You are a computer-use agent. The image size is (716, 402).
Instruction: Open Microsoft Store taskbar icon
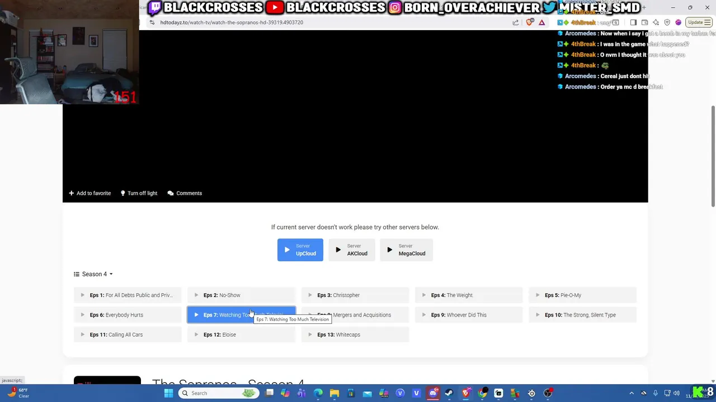click(351, 393)
